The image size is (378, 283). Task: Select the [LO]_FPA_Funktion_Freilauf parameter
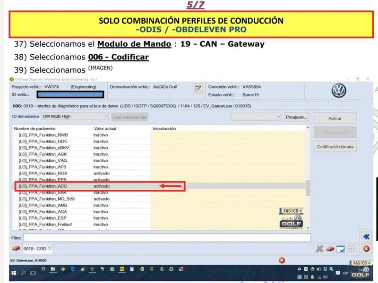pyautogui.click(x=45, y=225)
